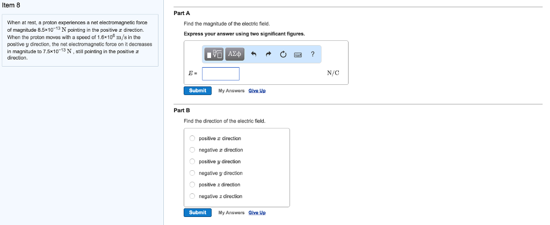Open the Greek symbols palette
550x225 pixels.
(235, 54)
